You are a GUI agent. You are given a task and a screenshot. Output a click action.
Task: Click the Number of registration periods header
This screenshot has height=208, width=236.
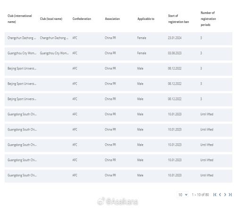[208, 19]
